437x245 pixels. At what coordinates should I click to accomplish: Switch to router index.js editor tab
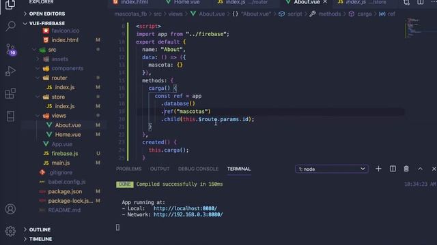[x=242, y=2]
